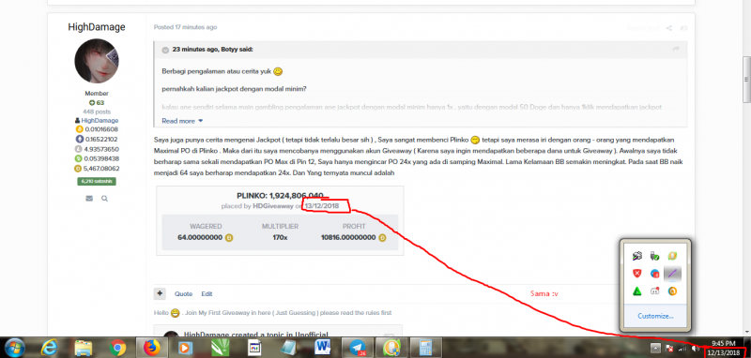Click the '448 posts' text

coord(97,112)
